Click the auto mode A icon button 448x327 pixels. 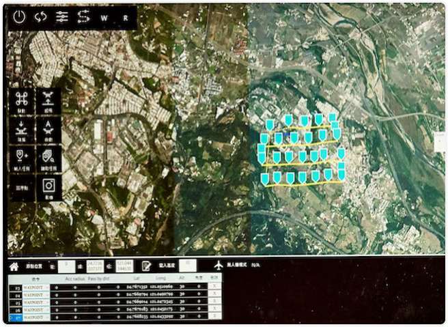[48, 128]
